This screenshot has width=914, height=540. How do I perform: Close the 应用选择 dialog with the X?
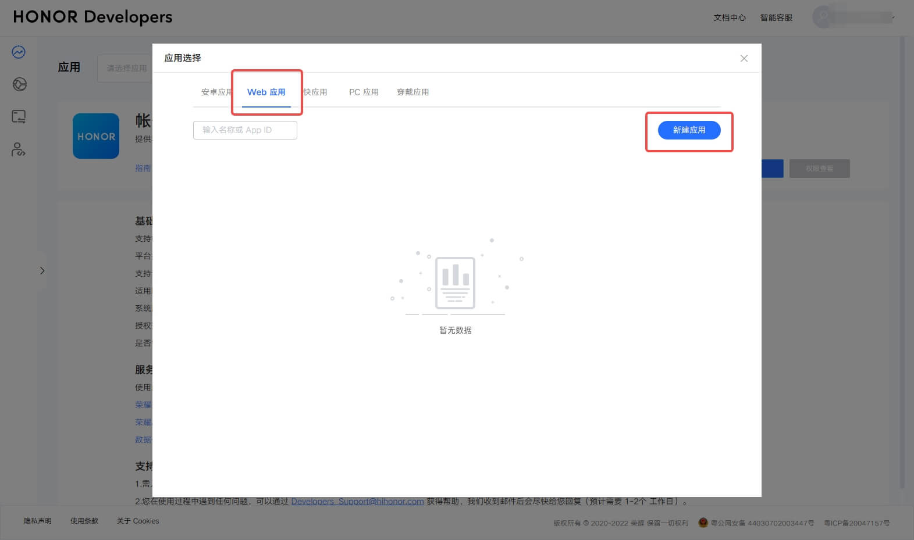(744, 58)
